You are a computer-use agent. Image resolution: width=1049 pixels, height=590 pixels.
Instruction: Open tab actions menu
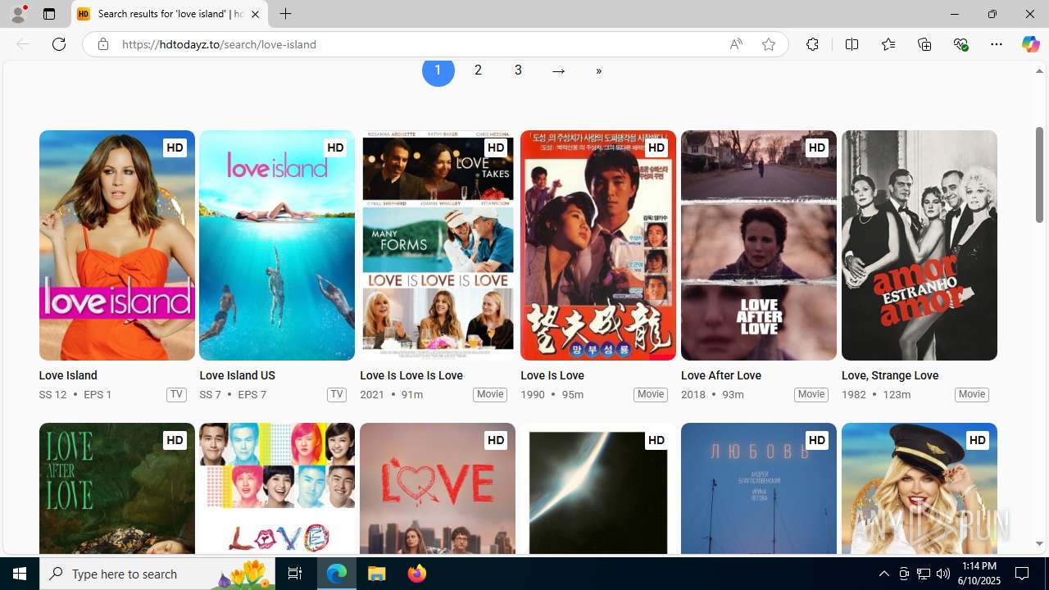point(49,14)
